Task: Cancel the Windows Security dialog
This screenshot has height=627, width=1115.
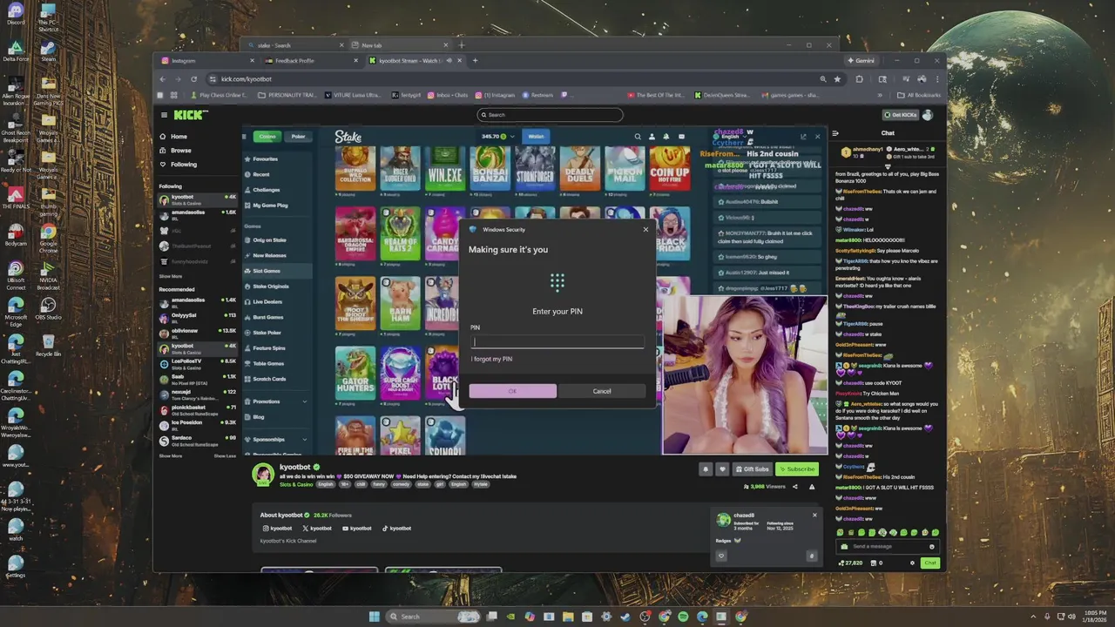Action: coord(602,391)
